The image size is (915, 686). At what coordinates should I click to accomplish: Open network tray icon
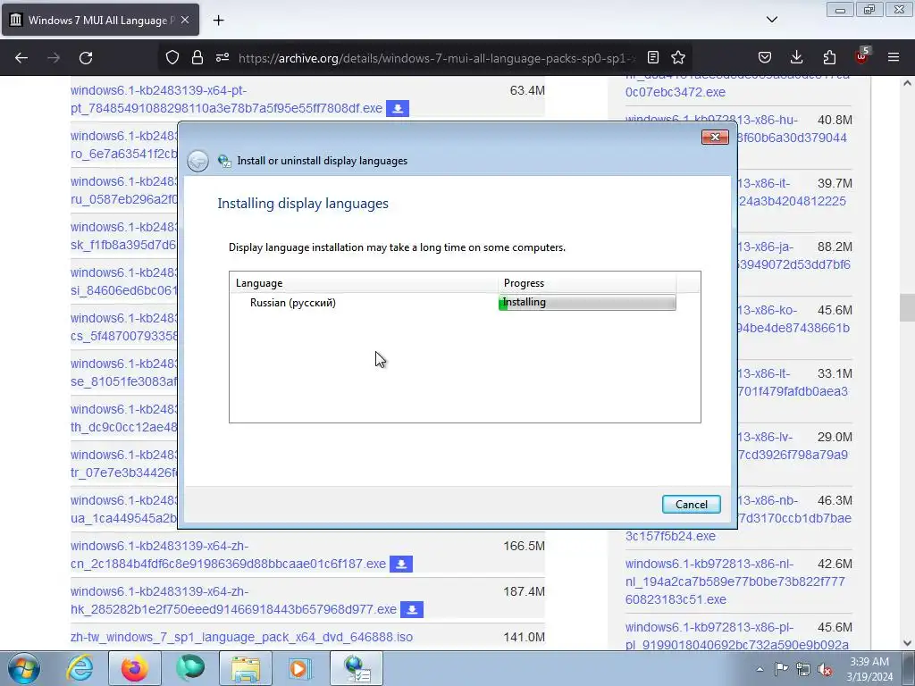coord(803,669)
